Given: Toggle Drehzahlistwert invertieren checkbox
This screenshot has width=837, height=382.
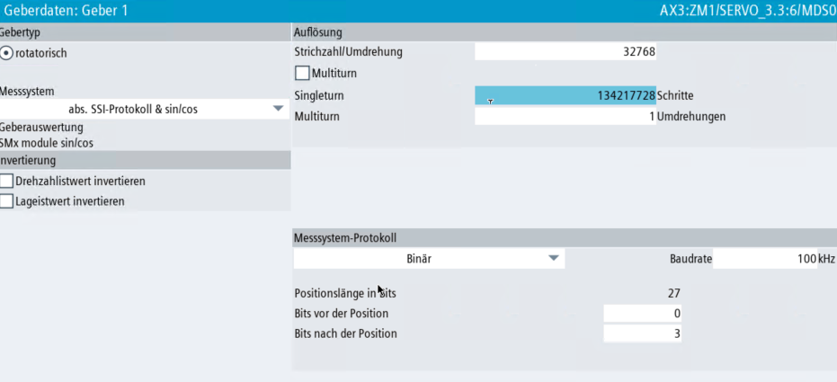Looking at the screenshot, I should [7, 182].
